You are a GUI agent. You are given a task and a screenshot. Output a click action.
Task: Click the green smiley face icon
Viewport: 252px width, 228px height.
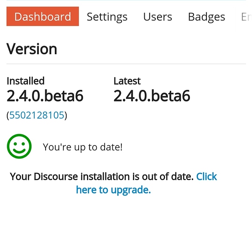[x=19, y=146]
